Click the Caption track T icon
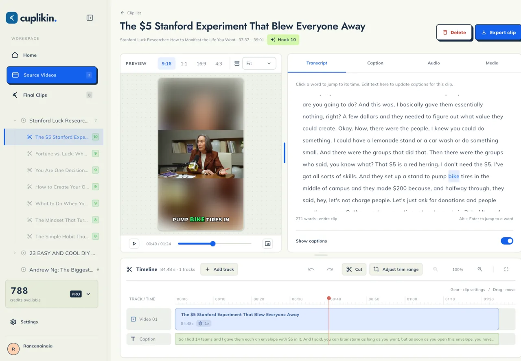 click(133, 339)
